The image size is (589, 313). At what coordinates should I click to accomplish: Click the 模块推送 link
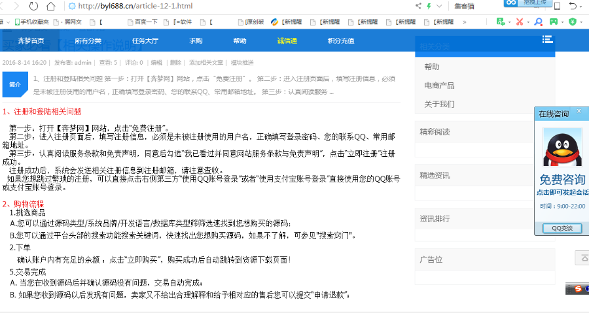click(x=242, y=63)
